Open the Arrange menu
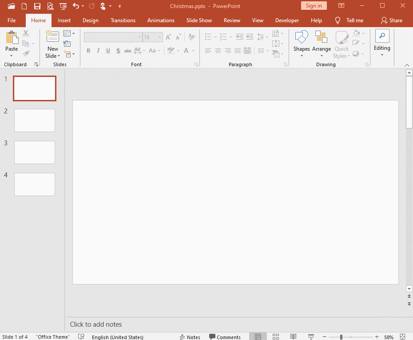413x340 pixels. (322, 44)
